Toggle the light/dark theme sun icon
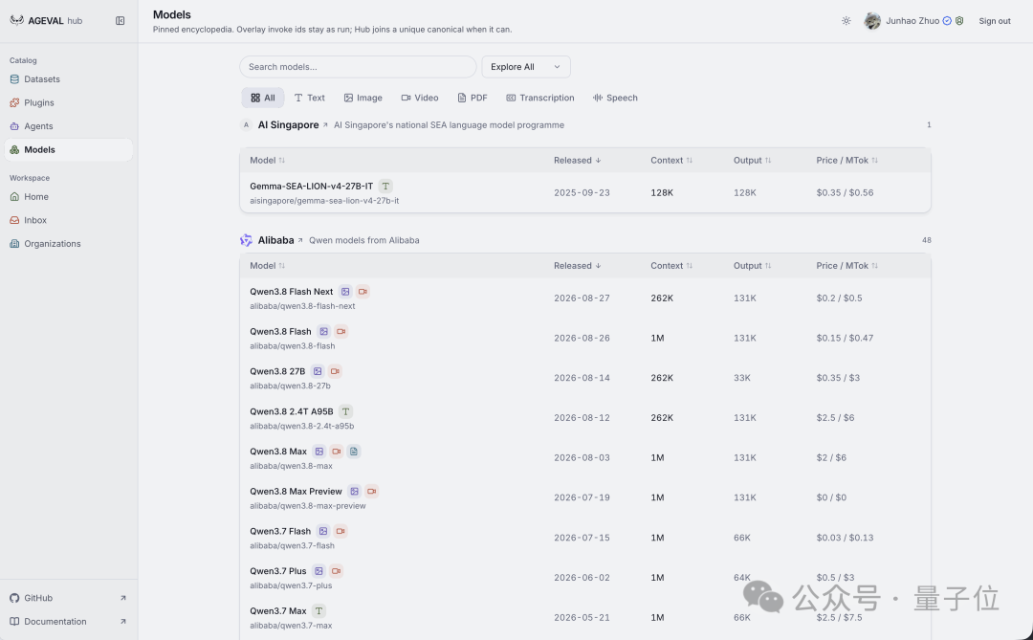 [846, 21]
